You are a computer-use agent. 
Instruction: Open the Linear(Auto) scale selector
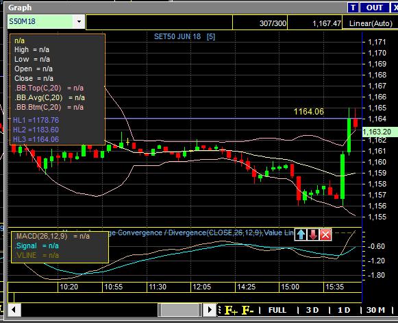371,23
